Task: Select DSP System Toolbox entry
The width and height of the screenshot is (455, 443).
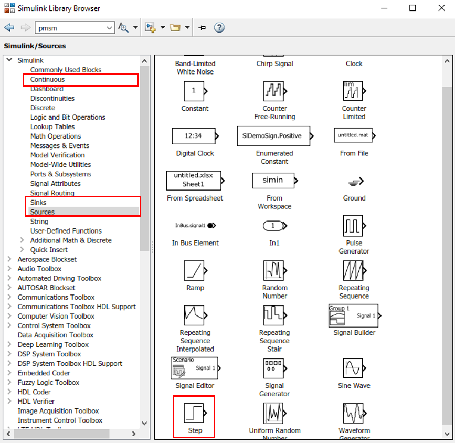Action: pos(49,354)
